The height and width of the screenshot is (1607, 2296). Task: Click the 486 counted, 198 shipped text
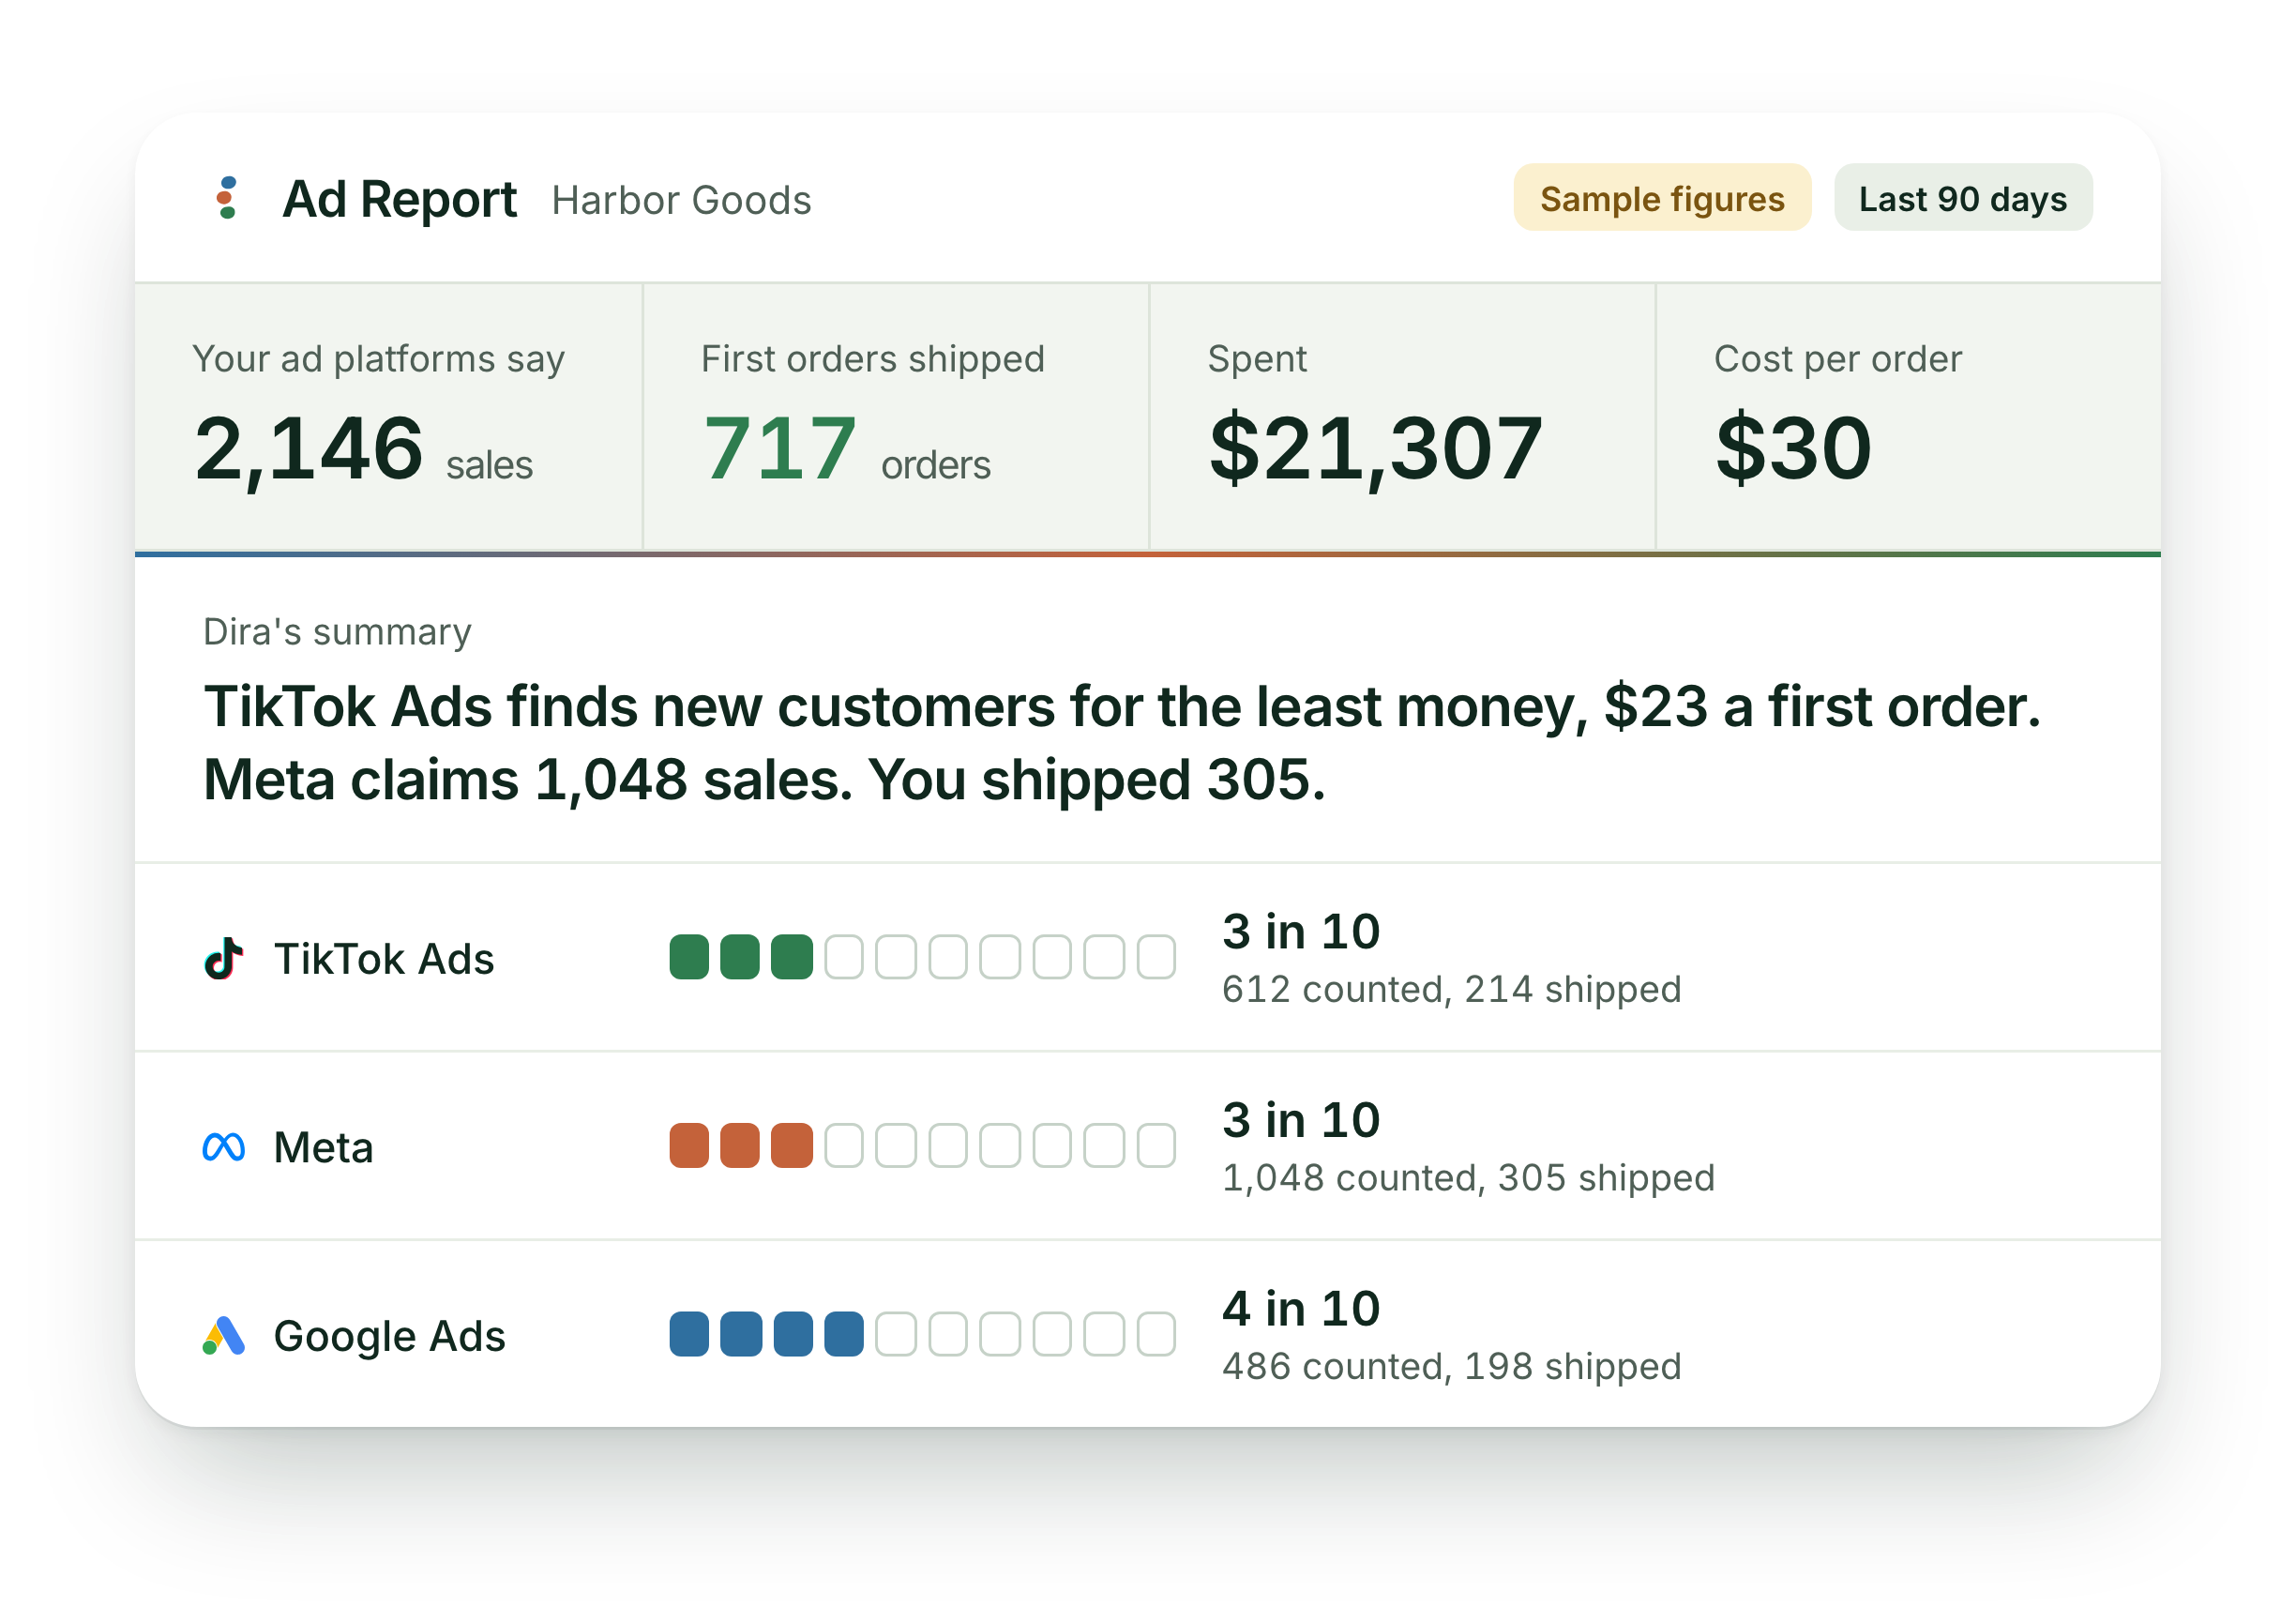pos(1452,1366)
